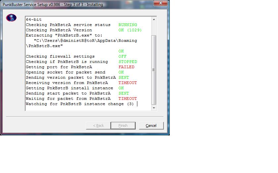This screenshot has width=278, height=173.
Task: Click the log scrollbar up arrow
Action: [154, 19]
